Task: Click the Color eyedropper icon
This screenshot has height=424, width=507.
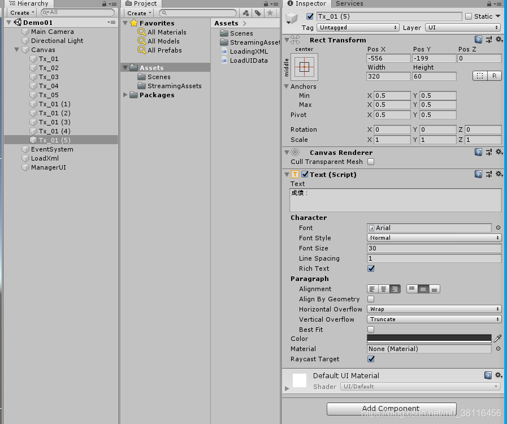Action: (x=497, y=339)
